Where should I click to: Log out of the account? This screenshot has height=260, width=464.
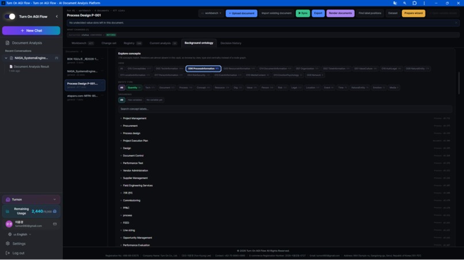click(18, 253)
